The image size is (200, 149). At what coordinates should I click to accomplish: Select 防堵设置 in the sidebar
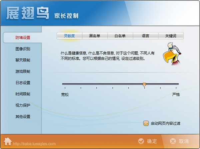coord(23,38)
